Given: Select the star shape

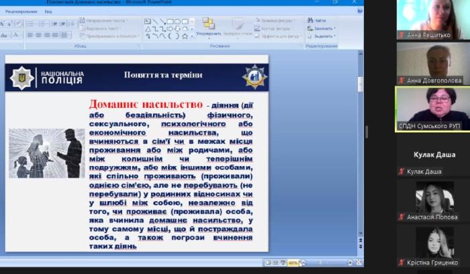Looking at the screenshot, I should [185, 36].
